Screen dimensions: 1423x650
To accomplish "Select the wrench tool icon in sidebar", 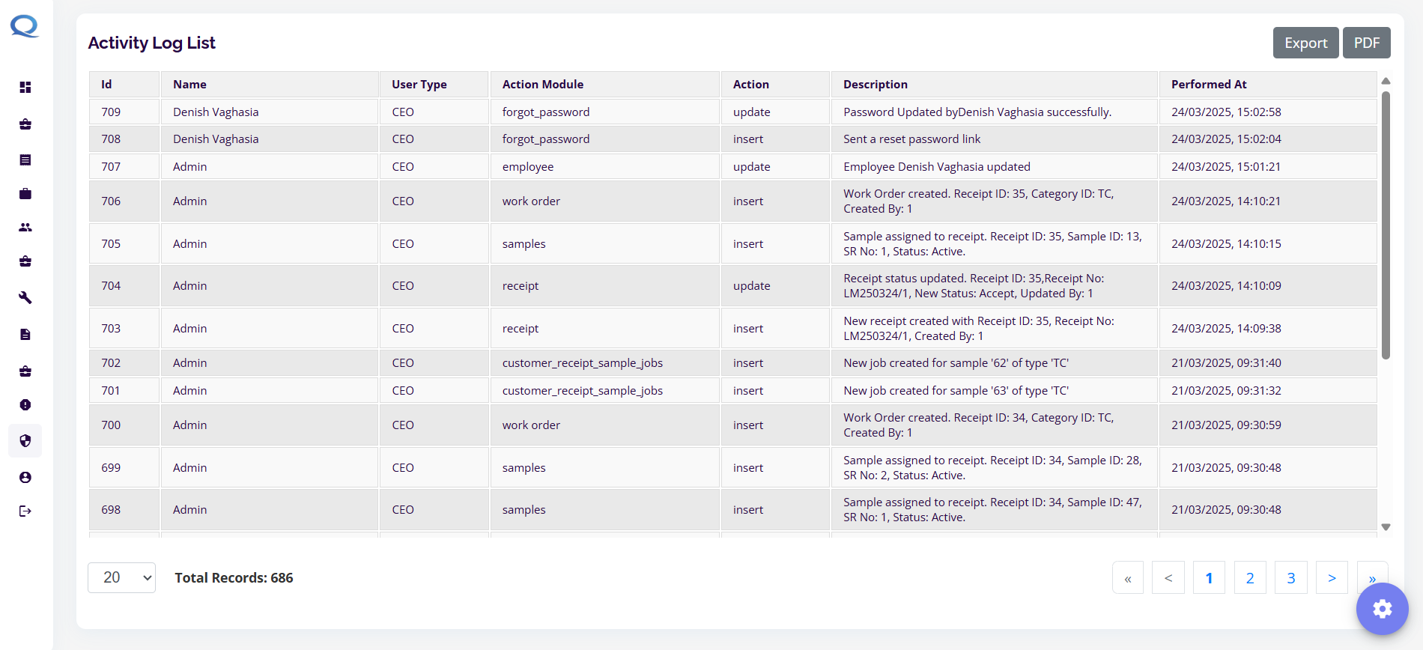I will (x=25, y=298).
